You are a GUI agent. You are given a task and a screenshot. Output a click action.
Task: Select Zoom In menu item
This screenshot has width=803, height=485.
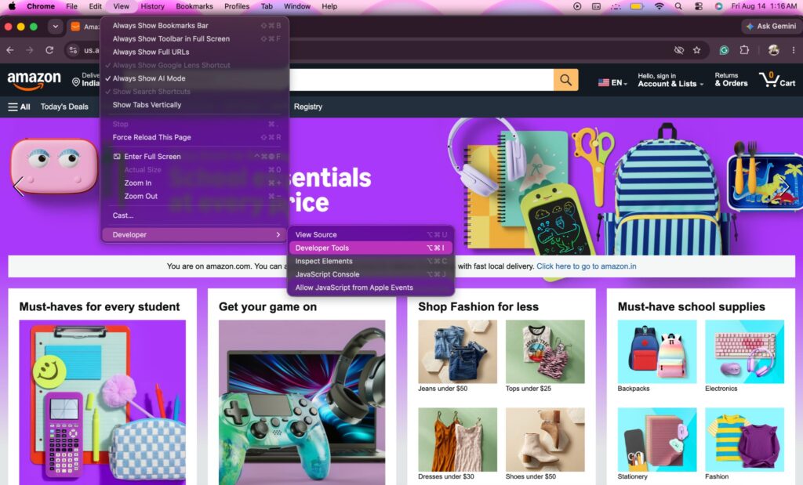[194, 183]
